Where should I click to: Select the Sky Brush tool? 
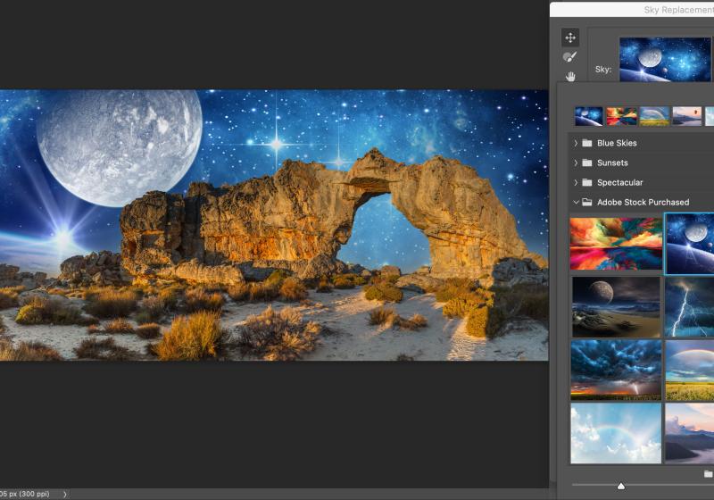570,57
